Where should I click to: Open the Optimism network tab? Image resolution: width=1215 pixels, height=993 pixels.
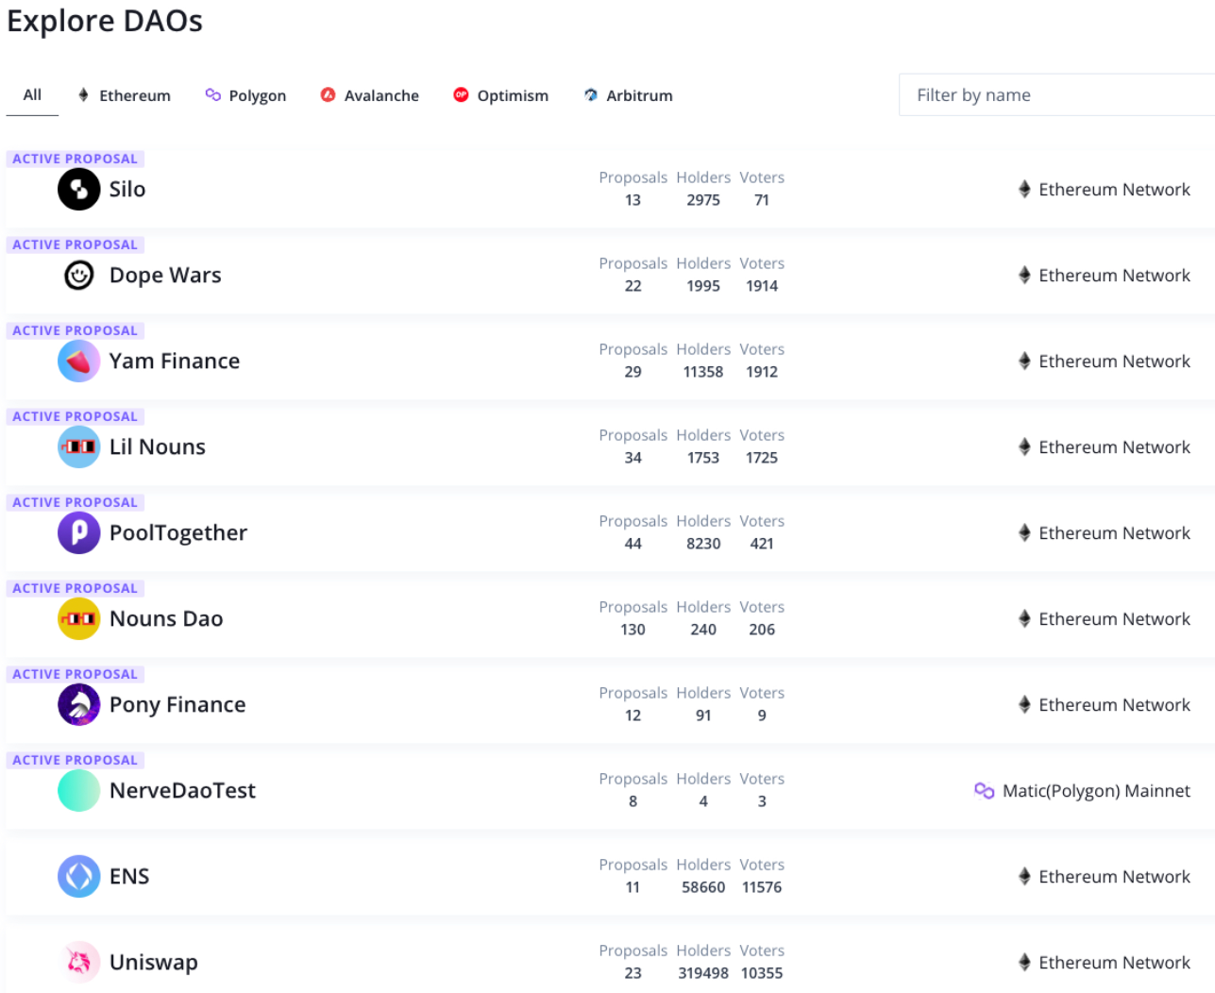[500, 95]
